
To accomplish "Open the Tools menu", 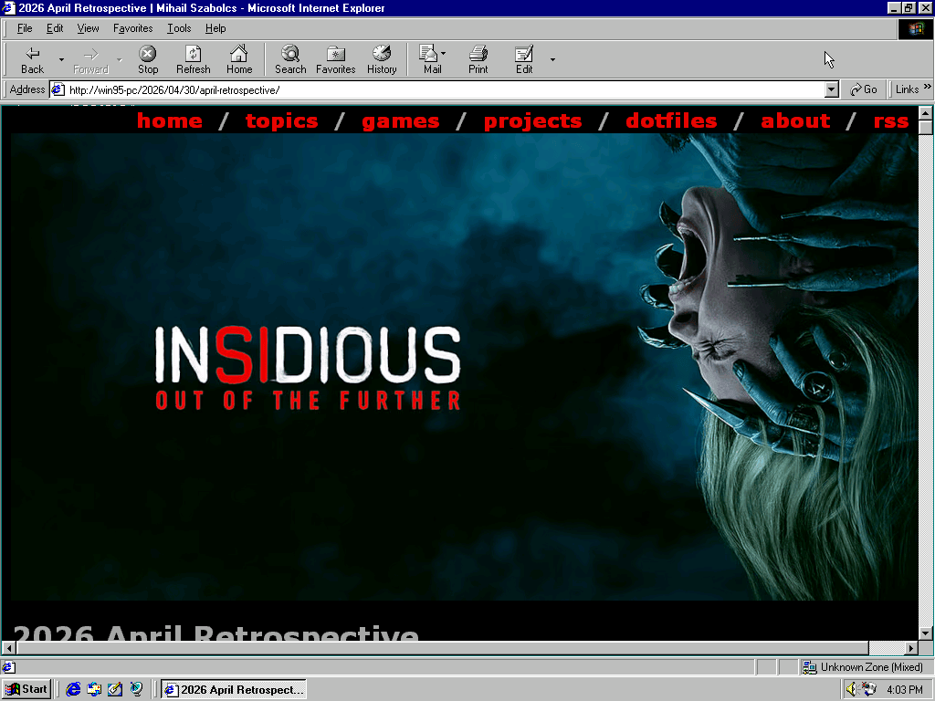I will tap(179, 28).
